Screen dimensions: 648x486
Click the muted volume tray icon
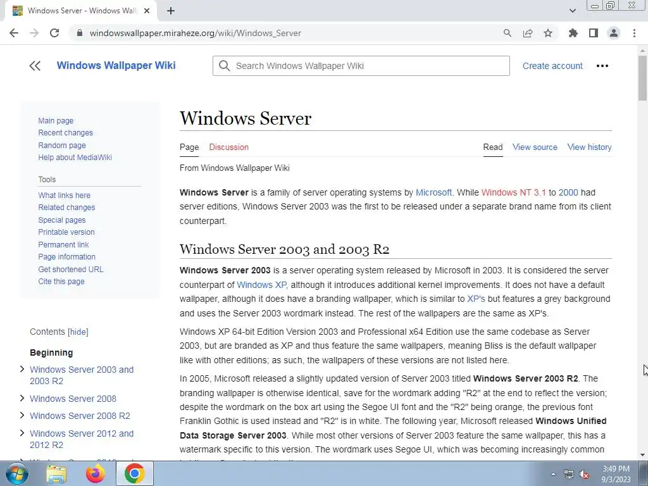pyautogui.click(x=584, y=474)
